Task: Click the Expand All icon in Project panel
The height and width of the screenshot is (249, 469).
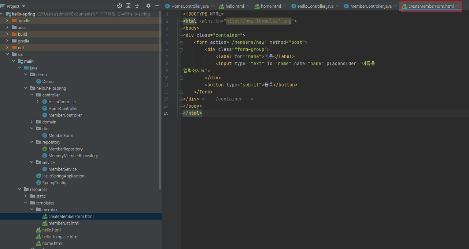Action: 129,6
